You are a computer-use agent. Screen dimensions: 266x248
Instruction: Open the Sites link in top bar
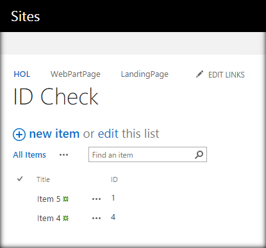tap(26, 17)
